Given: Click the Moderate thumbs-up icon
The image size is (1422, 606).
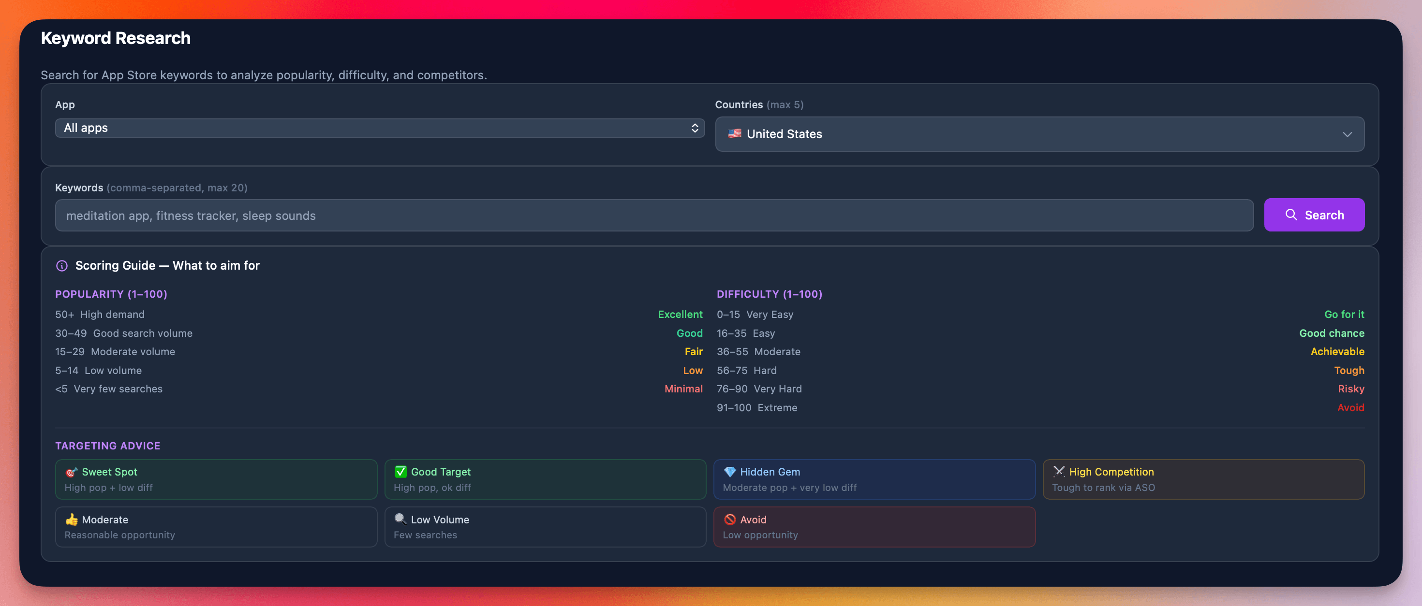Looking at the screenshot, I should pyautogui.click(x=71, y=519).
